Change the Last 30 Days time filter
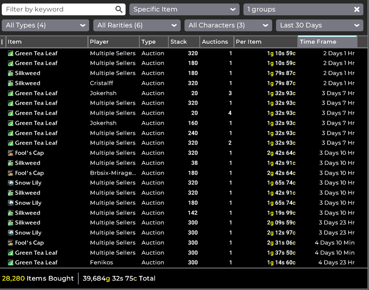 pos(319,26)
